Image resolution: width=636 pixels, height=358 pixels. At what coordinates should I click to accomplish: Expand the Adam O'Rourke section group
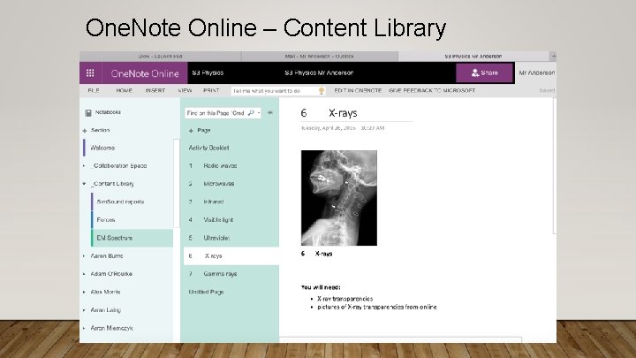coord(84,274)
